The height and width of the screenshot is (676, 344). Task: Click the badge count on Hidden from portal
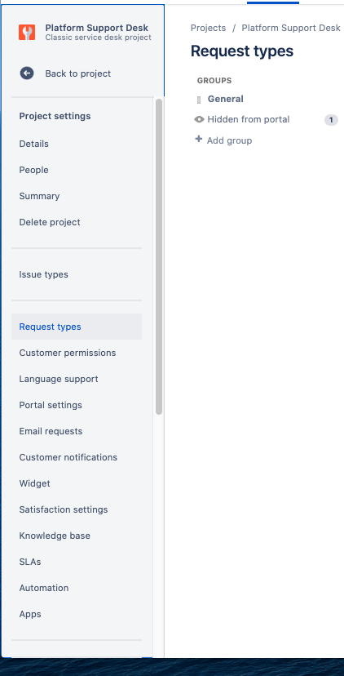coord(331,120)
